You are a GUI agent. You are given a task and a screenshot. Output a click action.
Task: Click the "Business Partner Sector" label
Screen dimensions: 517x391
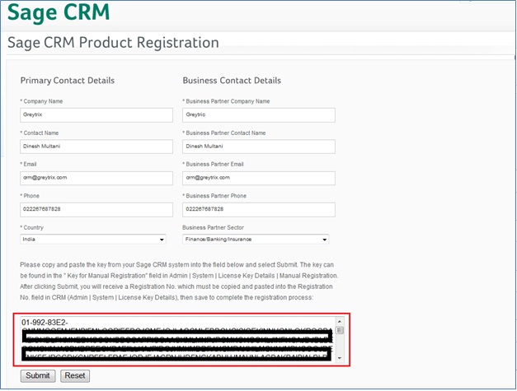(213, 228)
